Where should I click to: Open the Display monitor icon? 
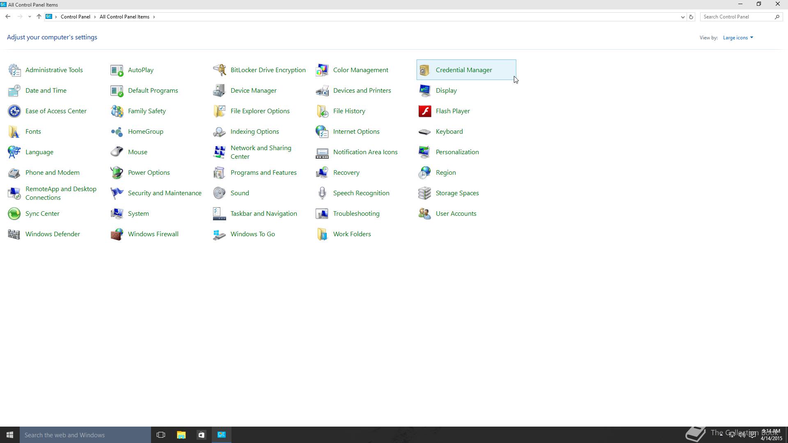[425, 91]
